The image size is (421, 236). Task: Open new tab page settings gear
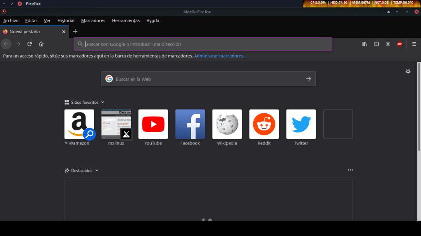pyautogui.click(x=408, y=71)
